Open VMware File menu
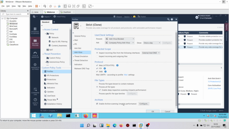The height and width of the screenshot is (129, 229). coord(3,6)
